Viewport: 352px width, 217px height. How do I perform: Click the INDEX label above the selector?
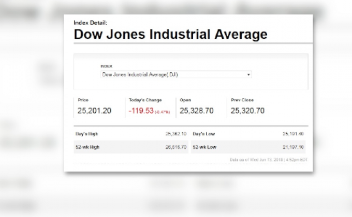106,66
